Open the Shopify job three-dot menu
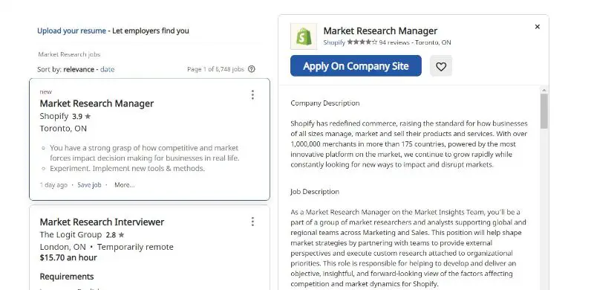The width and height of the screenshot is (594, 290). click(x=252, y=95)
